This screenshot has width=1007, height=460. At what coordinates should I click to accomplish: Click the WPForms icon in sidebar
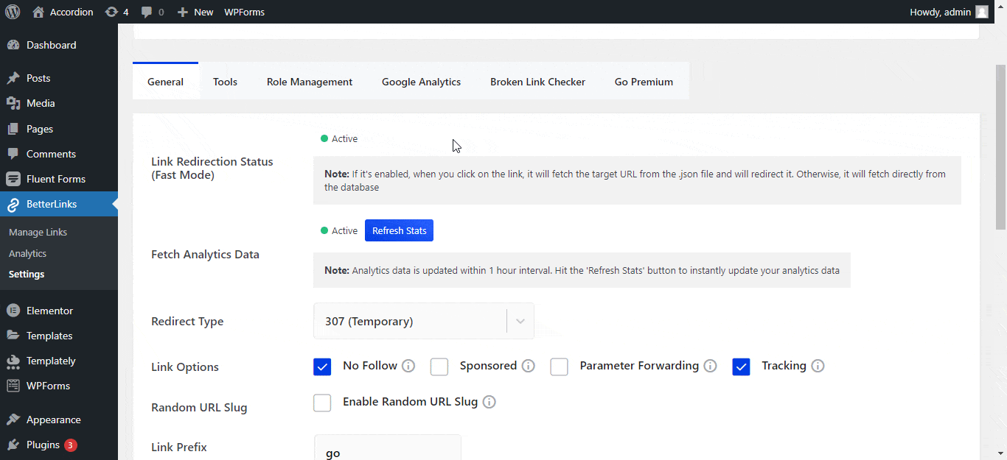pos(13,386)
